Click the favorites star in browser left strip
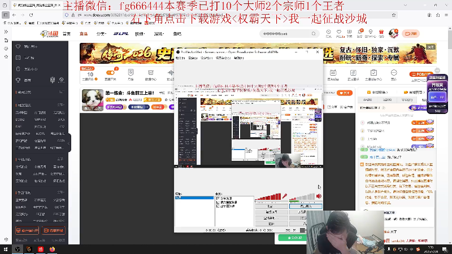Viewport: 452px width, 254px height. [6, 57]
